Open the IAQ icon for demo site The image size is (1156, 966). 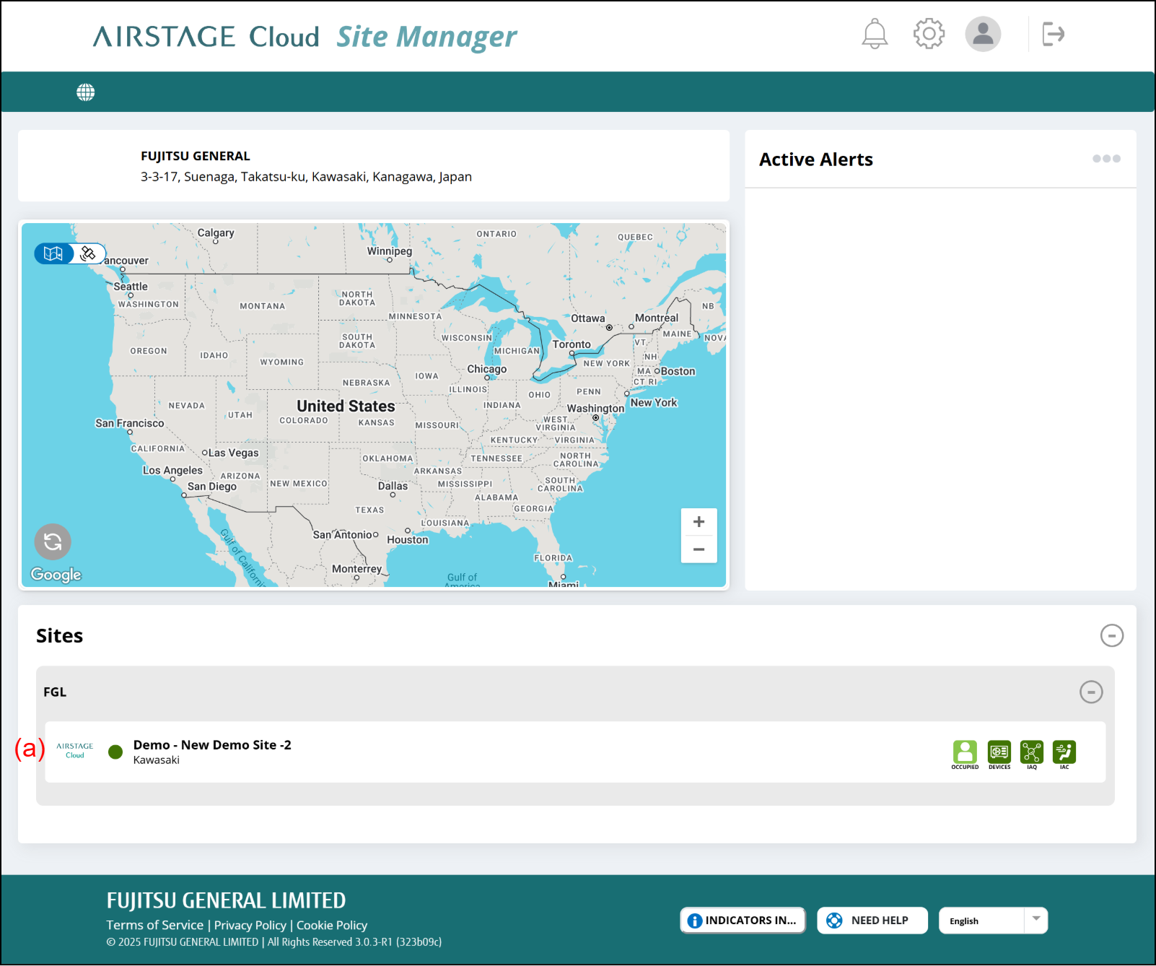[1031, 753]
